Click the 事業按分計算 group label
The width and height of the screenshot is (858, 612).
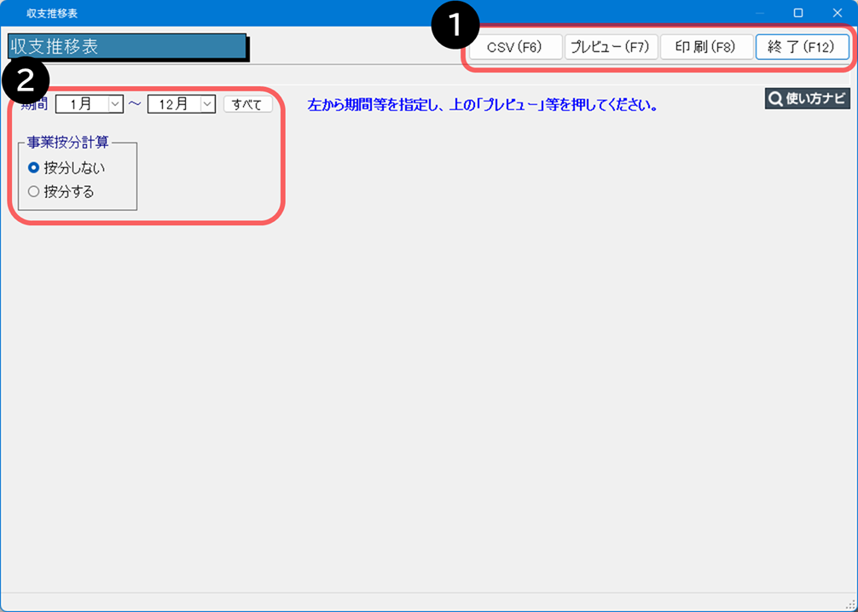pyautogui.click(x=73, y=143)
